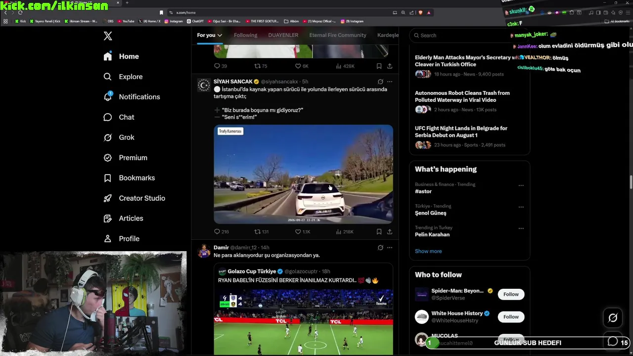This screenshot has height=356, width=633.
Task: Click Grok icon on Damir post
Action: (380, 248)
